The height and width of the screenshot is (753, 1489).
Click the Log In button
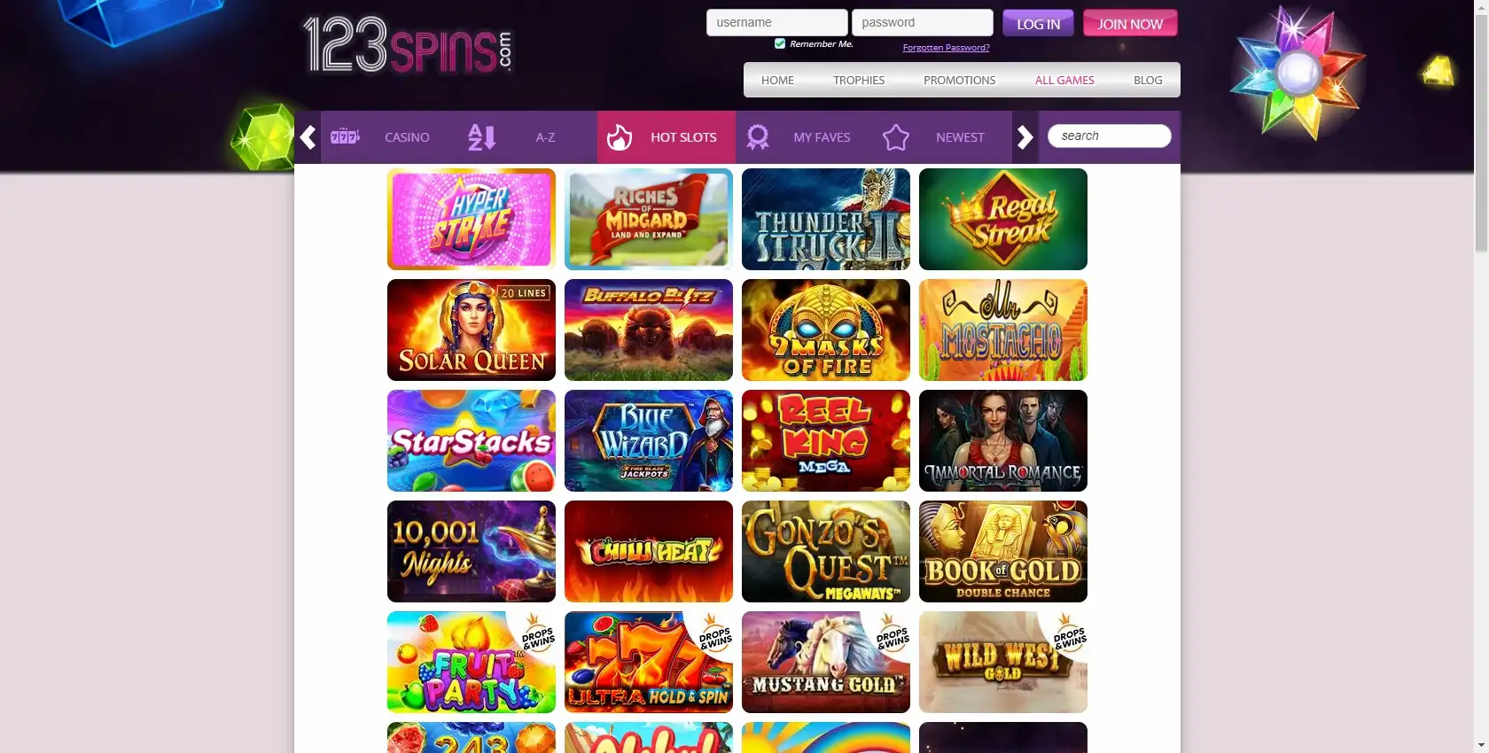click(1038, 24)
